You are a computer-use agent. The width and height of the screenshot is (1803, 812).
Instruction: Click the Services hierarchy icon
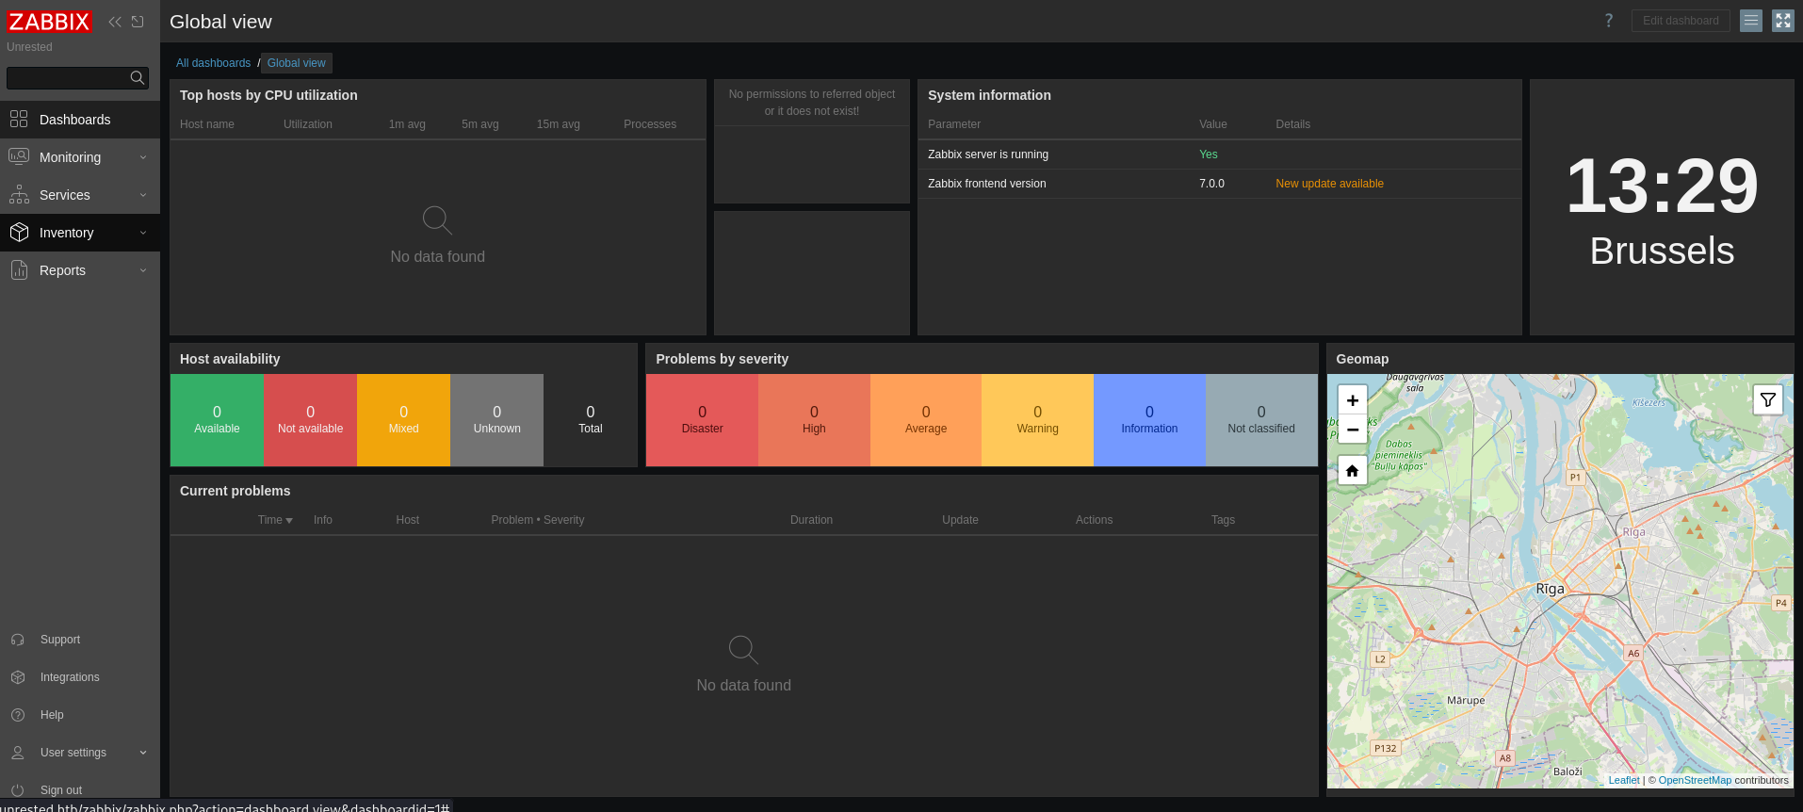[x=19, y=195]
